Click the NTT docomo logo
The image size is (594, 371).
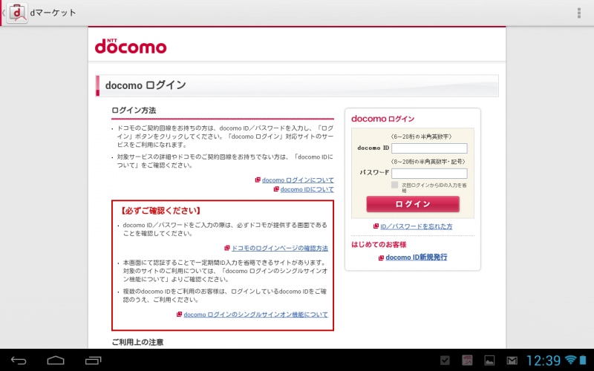131,45
